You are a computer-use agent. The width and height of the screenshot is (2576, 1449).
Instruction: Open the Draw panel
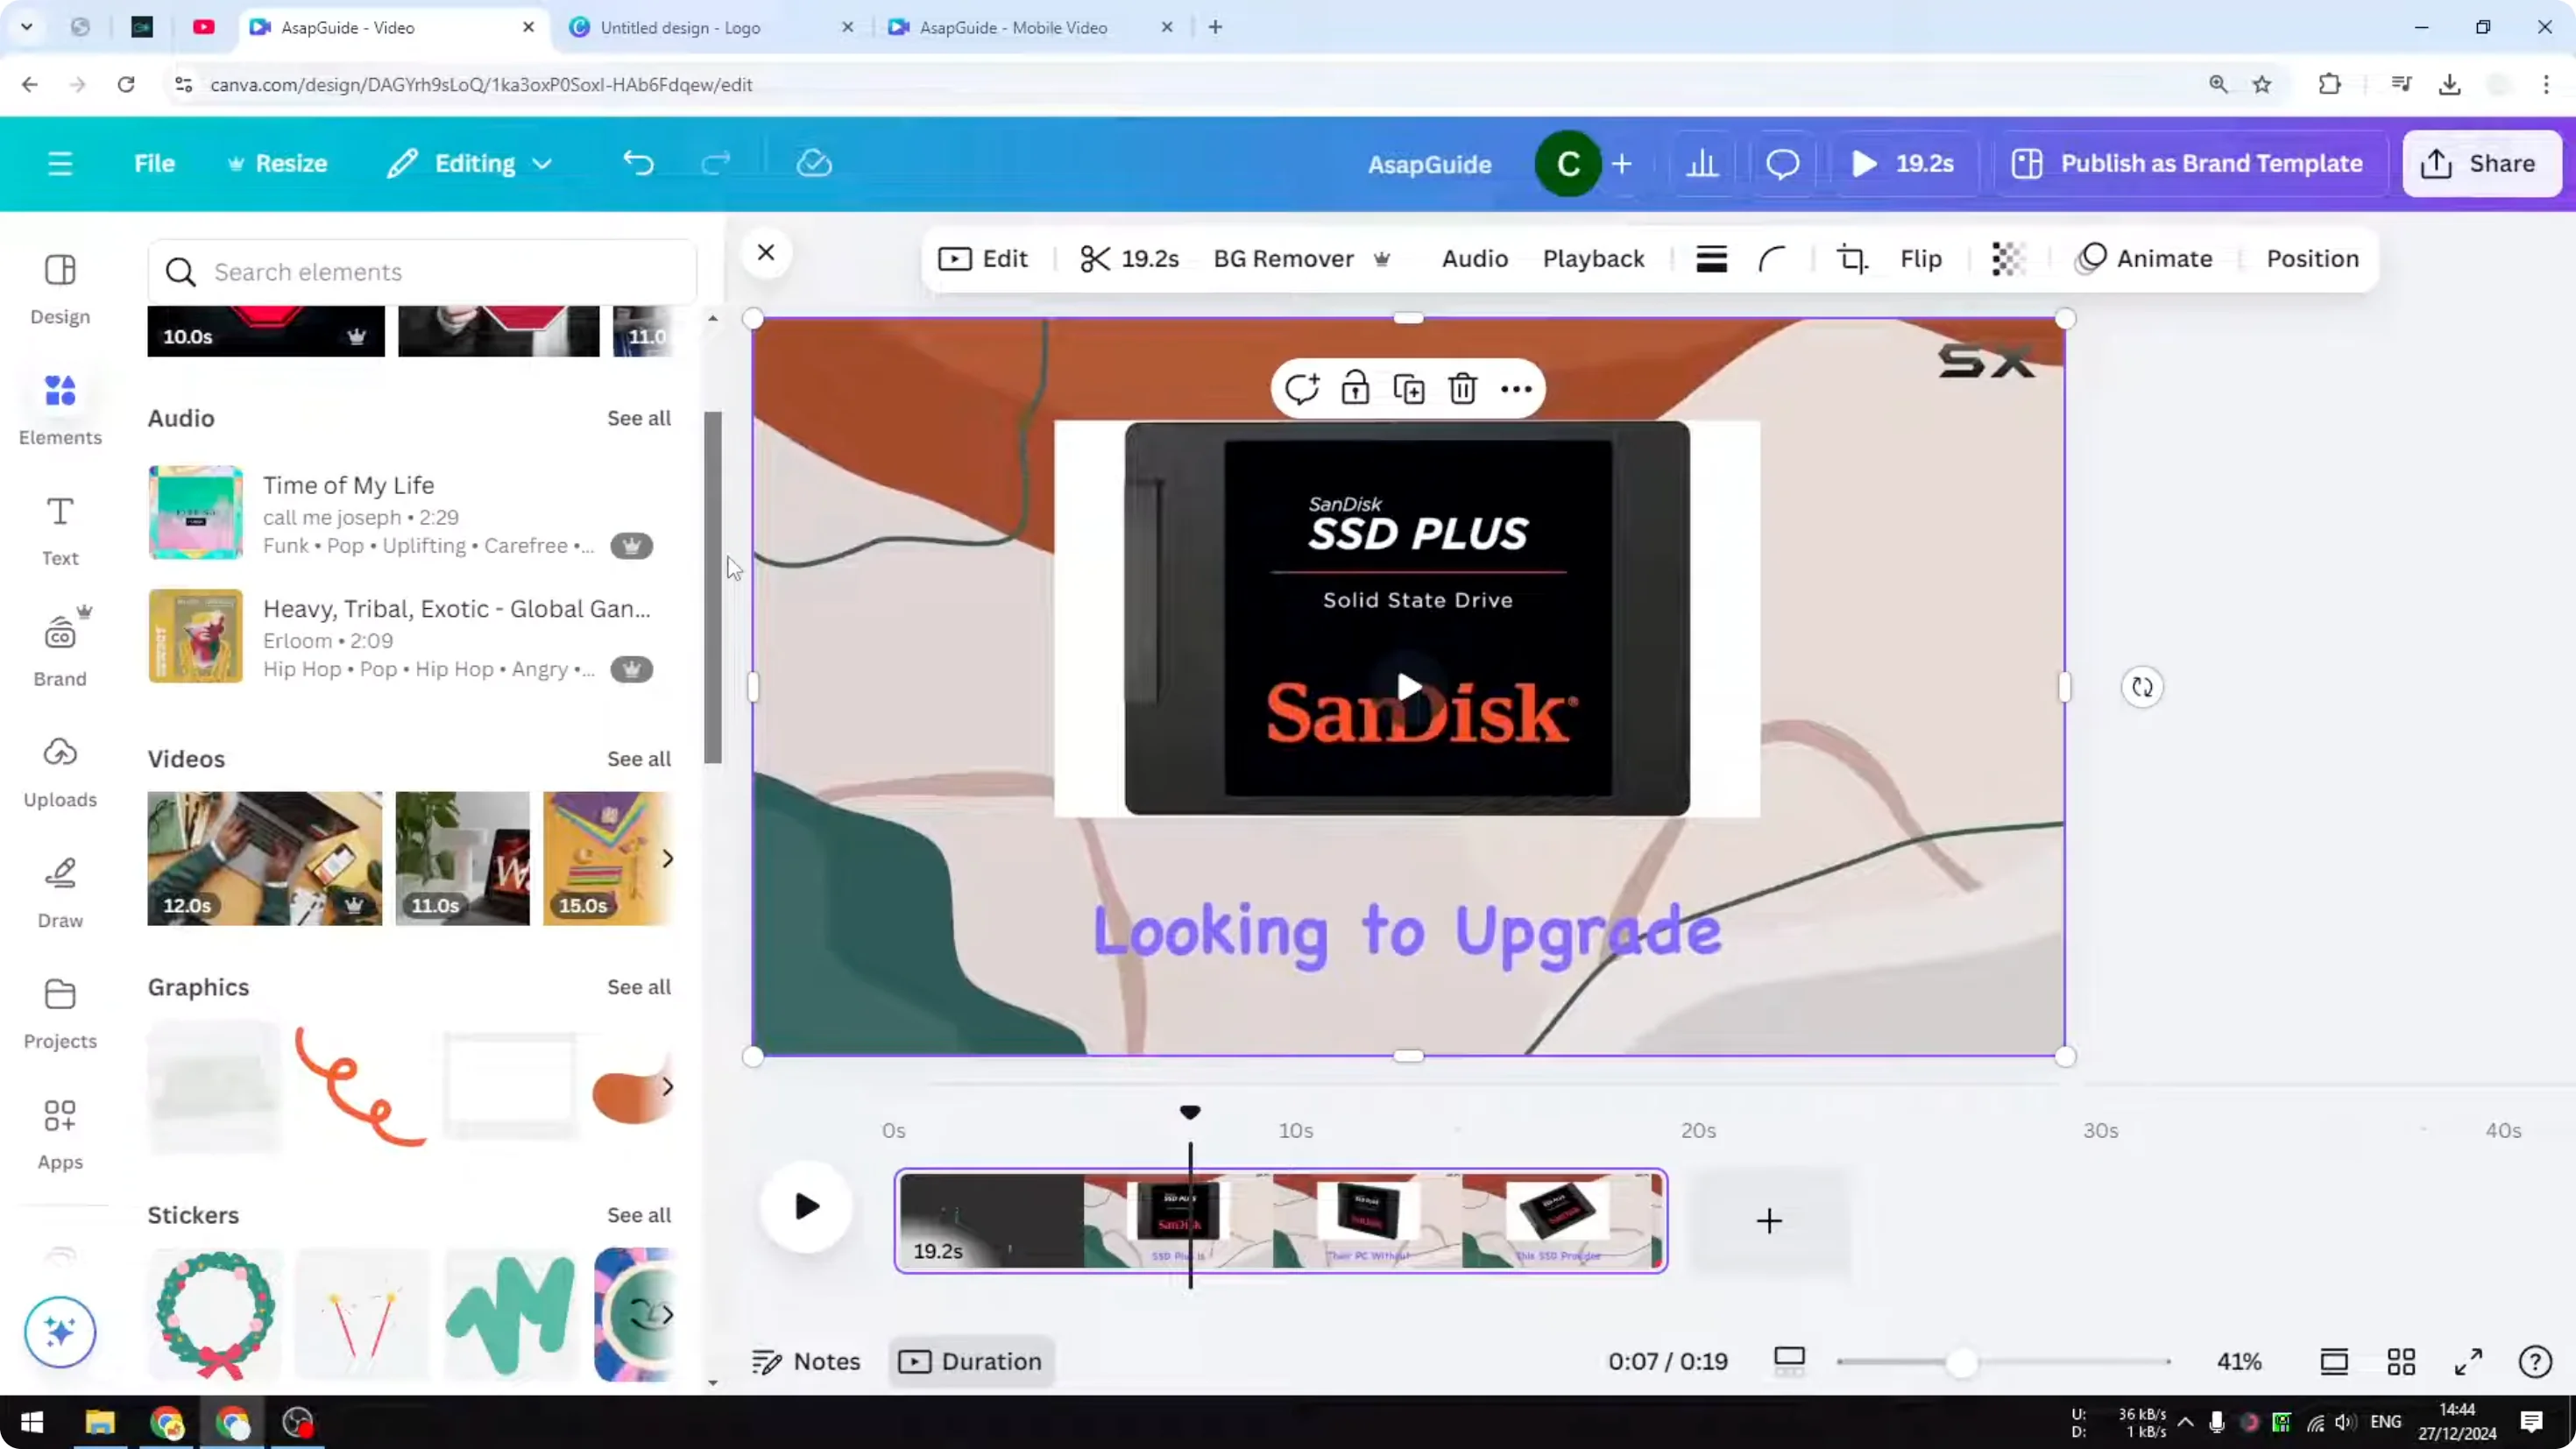[59, 889]
